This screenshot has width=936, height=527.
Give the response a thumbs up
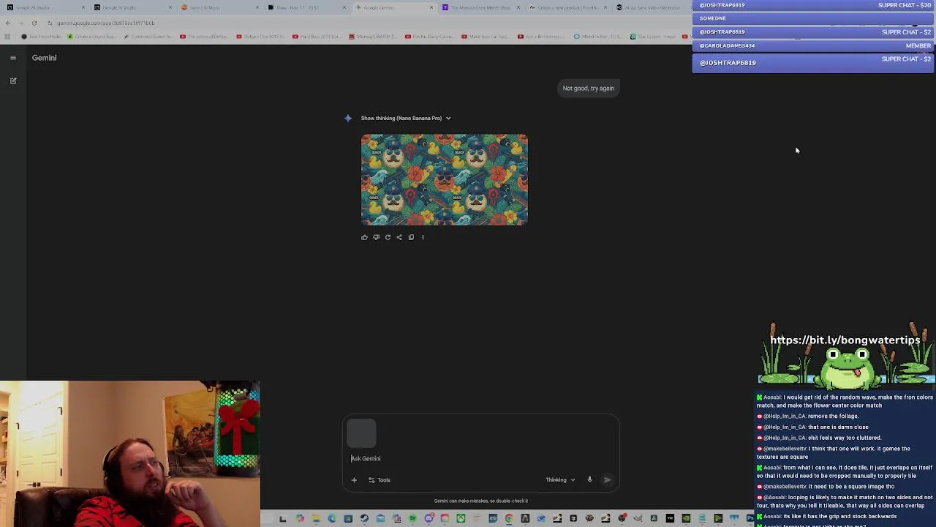[364, 237]
